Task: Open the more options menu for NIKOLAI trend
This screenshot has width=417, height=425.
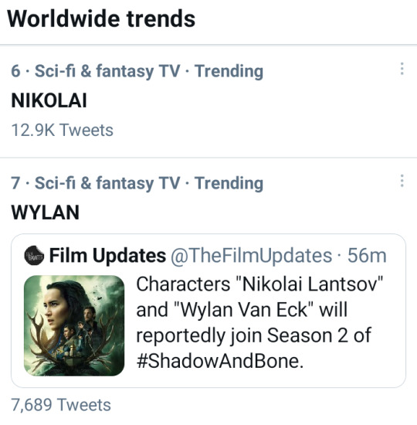Action: (x=402, y=69)
